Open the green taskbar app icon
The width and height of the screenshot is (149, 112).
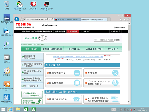pyautogui.click(x=34, y=109)
